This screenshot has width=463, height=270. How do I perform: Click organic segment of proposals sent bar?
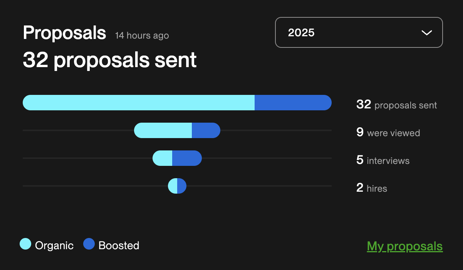(139, 103)
